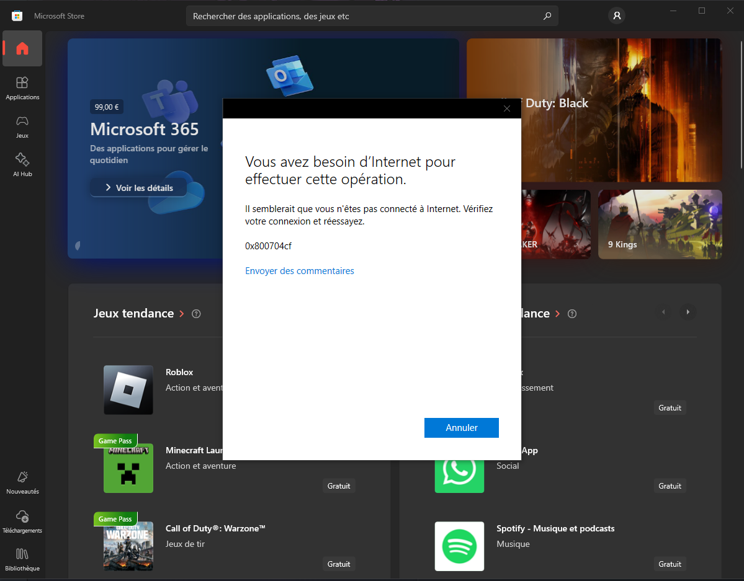Open Bibliothèque in sidebar
Screen dimensions: 744x581
(22, 560)
